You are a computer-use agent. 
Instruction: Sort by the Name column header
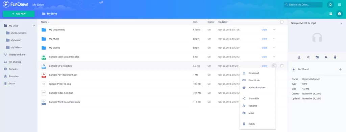45,22
